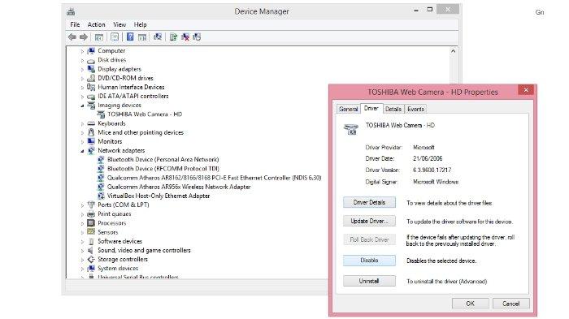Click the Sensors category icon
This screenshot has width=569, height=319.
point(91,232)
